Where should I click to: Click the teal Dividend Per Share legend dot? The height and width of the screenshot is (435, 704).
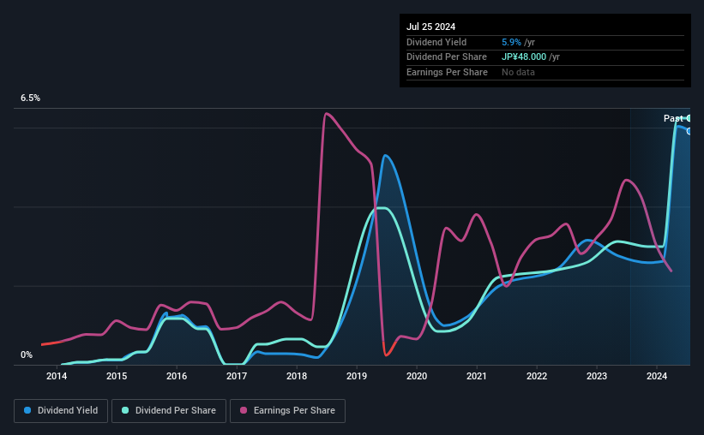[x=125, y=410]
